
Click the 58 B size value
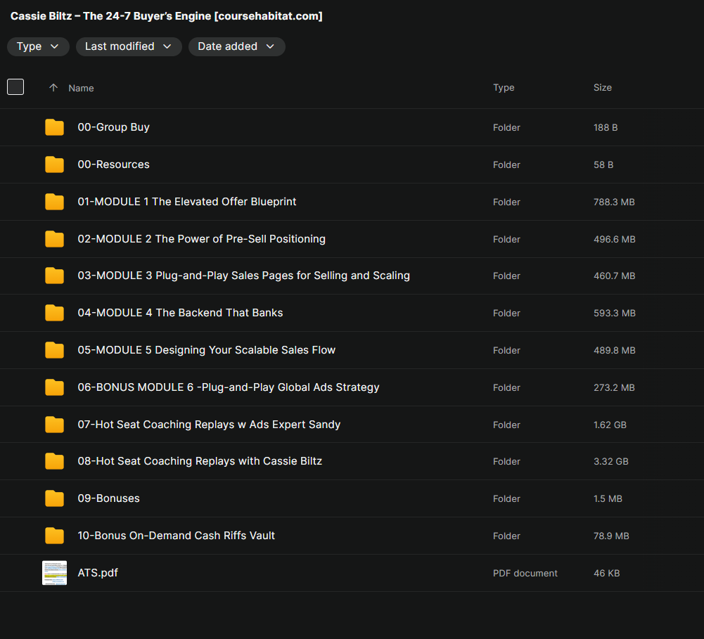click(603, 164)
